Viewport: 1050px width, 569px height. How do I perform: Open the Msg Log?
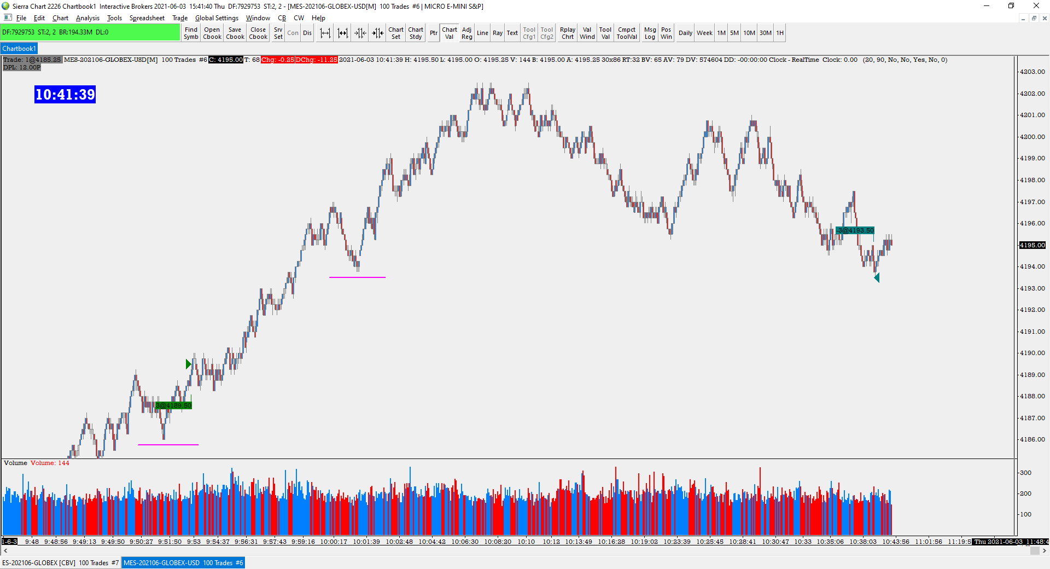pos(650,33)
